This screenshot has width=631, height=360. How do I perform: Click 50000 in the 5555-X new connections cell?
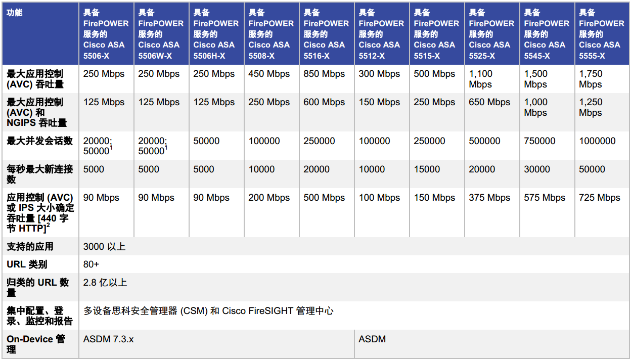click(x=593, y=169)
